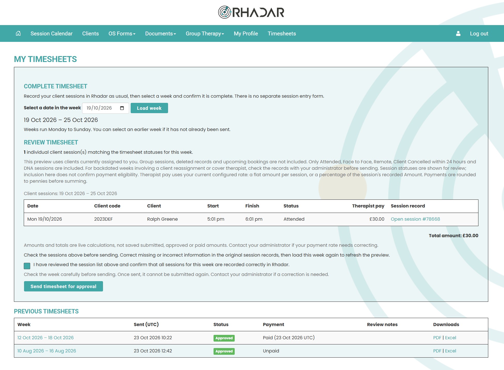The image size is (504, 370).
Task: Click the client code 2023DEF
Action: tap(103, 219)
